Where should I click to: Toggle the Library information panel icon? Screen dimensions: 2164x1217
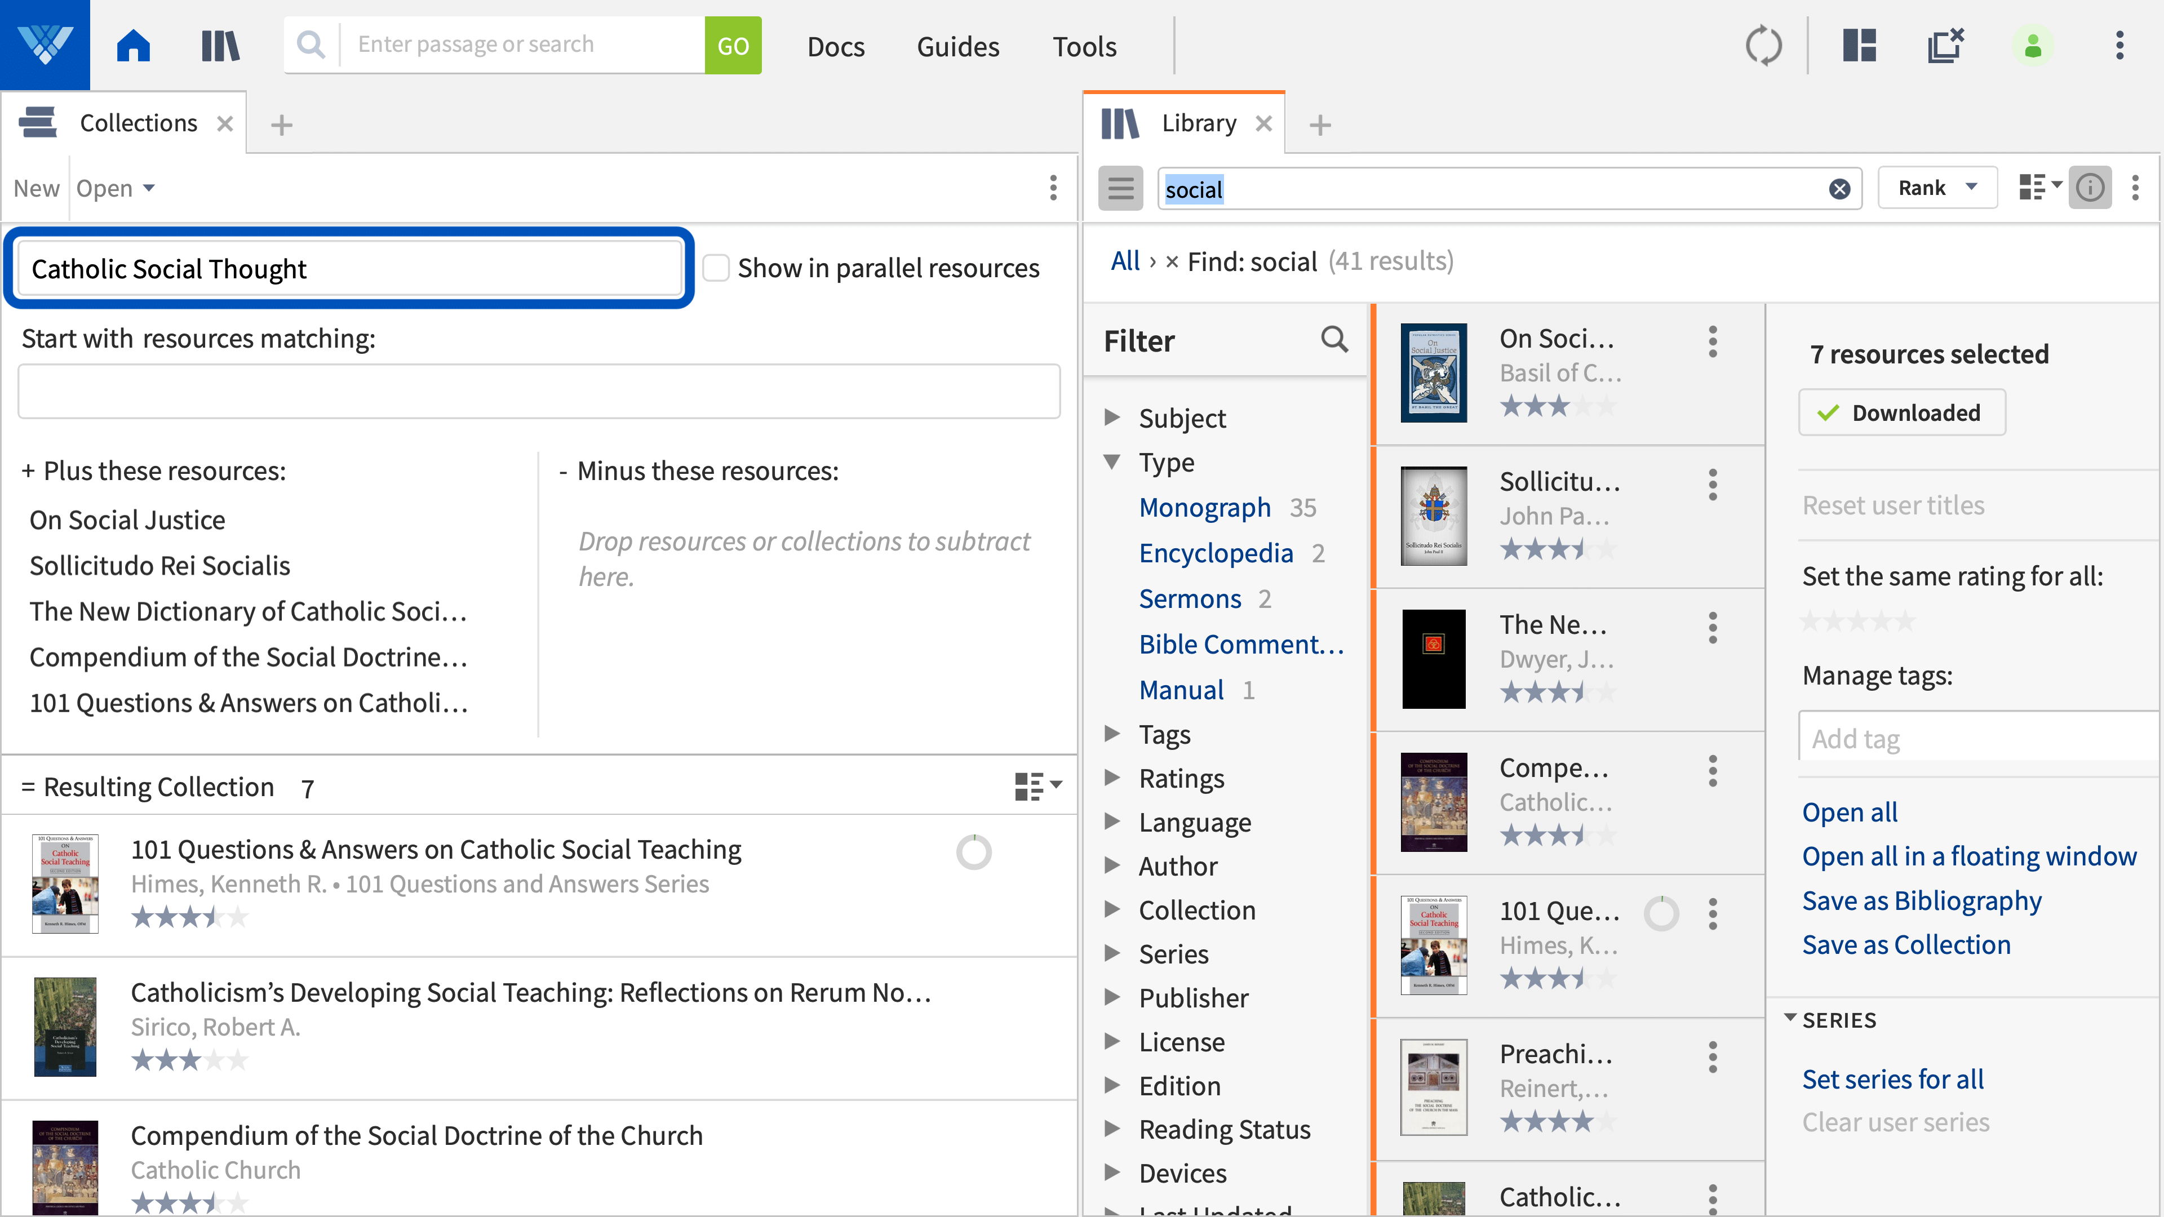point(2090,187)
